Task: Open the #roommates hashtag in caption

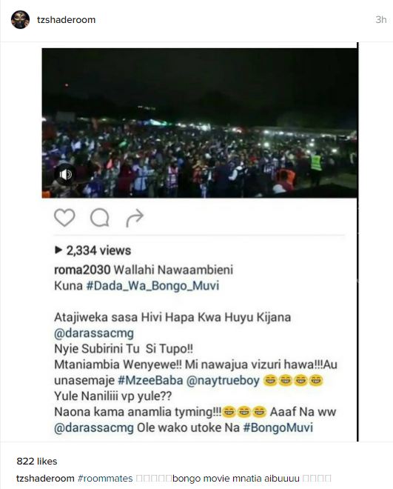Action: point(105,479)
